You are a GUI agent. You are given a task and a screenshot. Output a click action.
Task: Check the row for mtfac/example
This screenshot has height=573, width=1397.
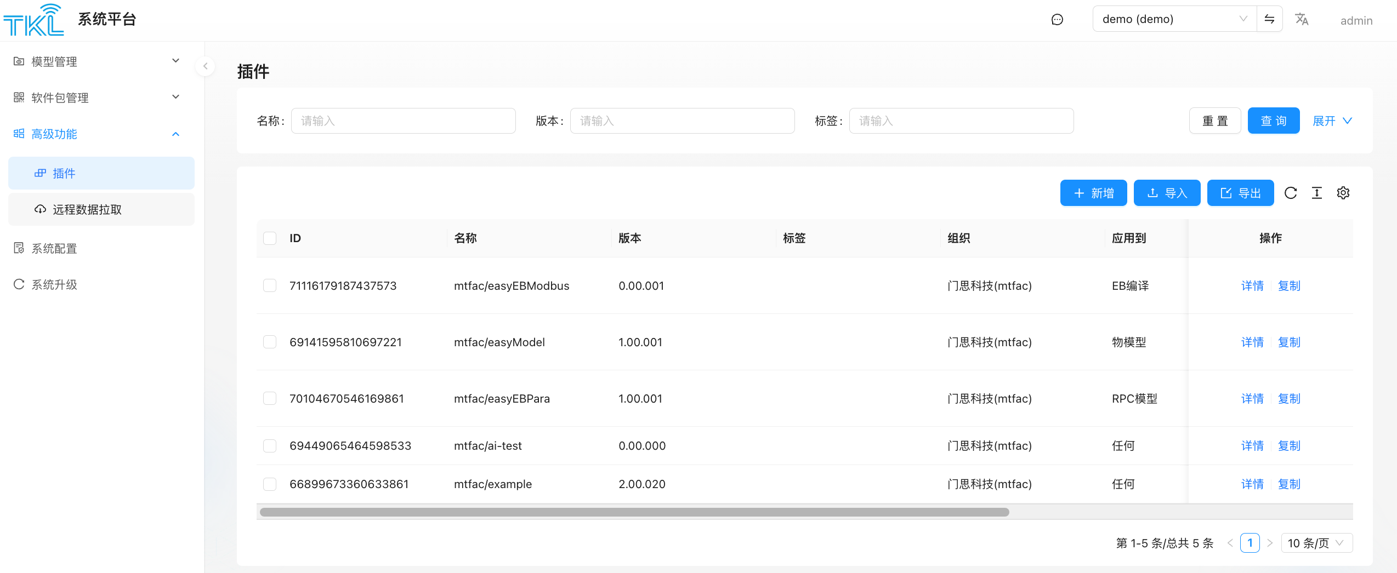click(270, 484)
